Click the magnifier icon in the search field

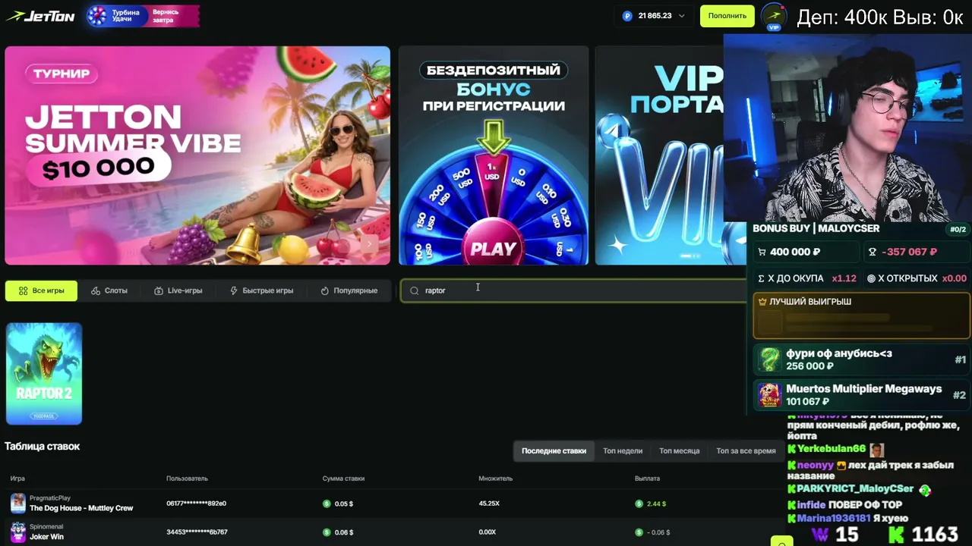(414, 290)
